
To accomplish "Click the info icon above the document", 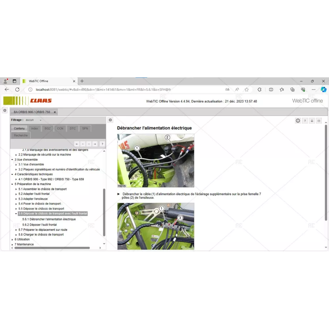I will tap(298, 121).
